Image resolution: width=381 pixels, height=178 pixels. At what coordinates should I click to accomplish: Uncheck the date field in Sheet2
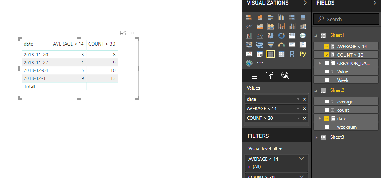click(x=327, y=118)
